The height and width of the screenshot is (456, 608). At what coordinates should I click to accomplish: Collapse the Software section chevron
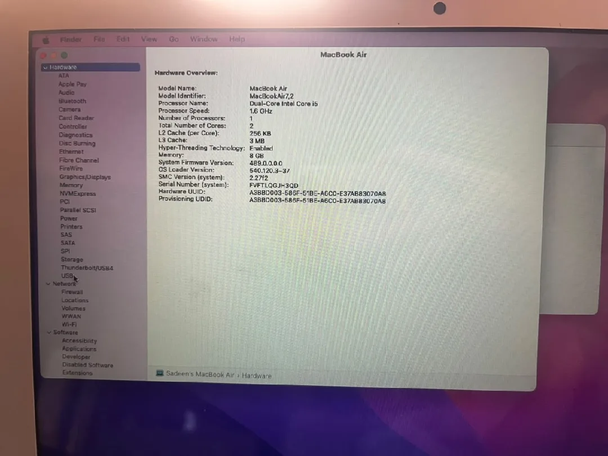point(49,332)
